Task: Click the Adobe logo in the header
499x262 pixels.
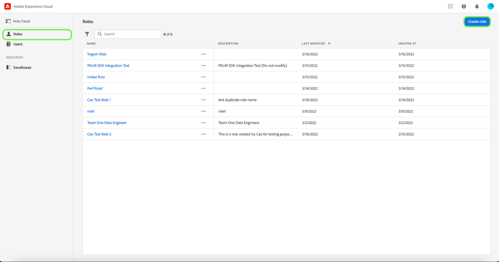Action: tap(6, 6)
